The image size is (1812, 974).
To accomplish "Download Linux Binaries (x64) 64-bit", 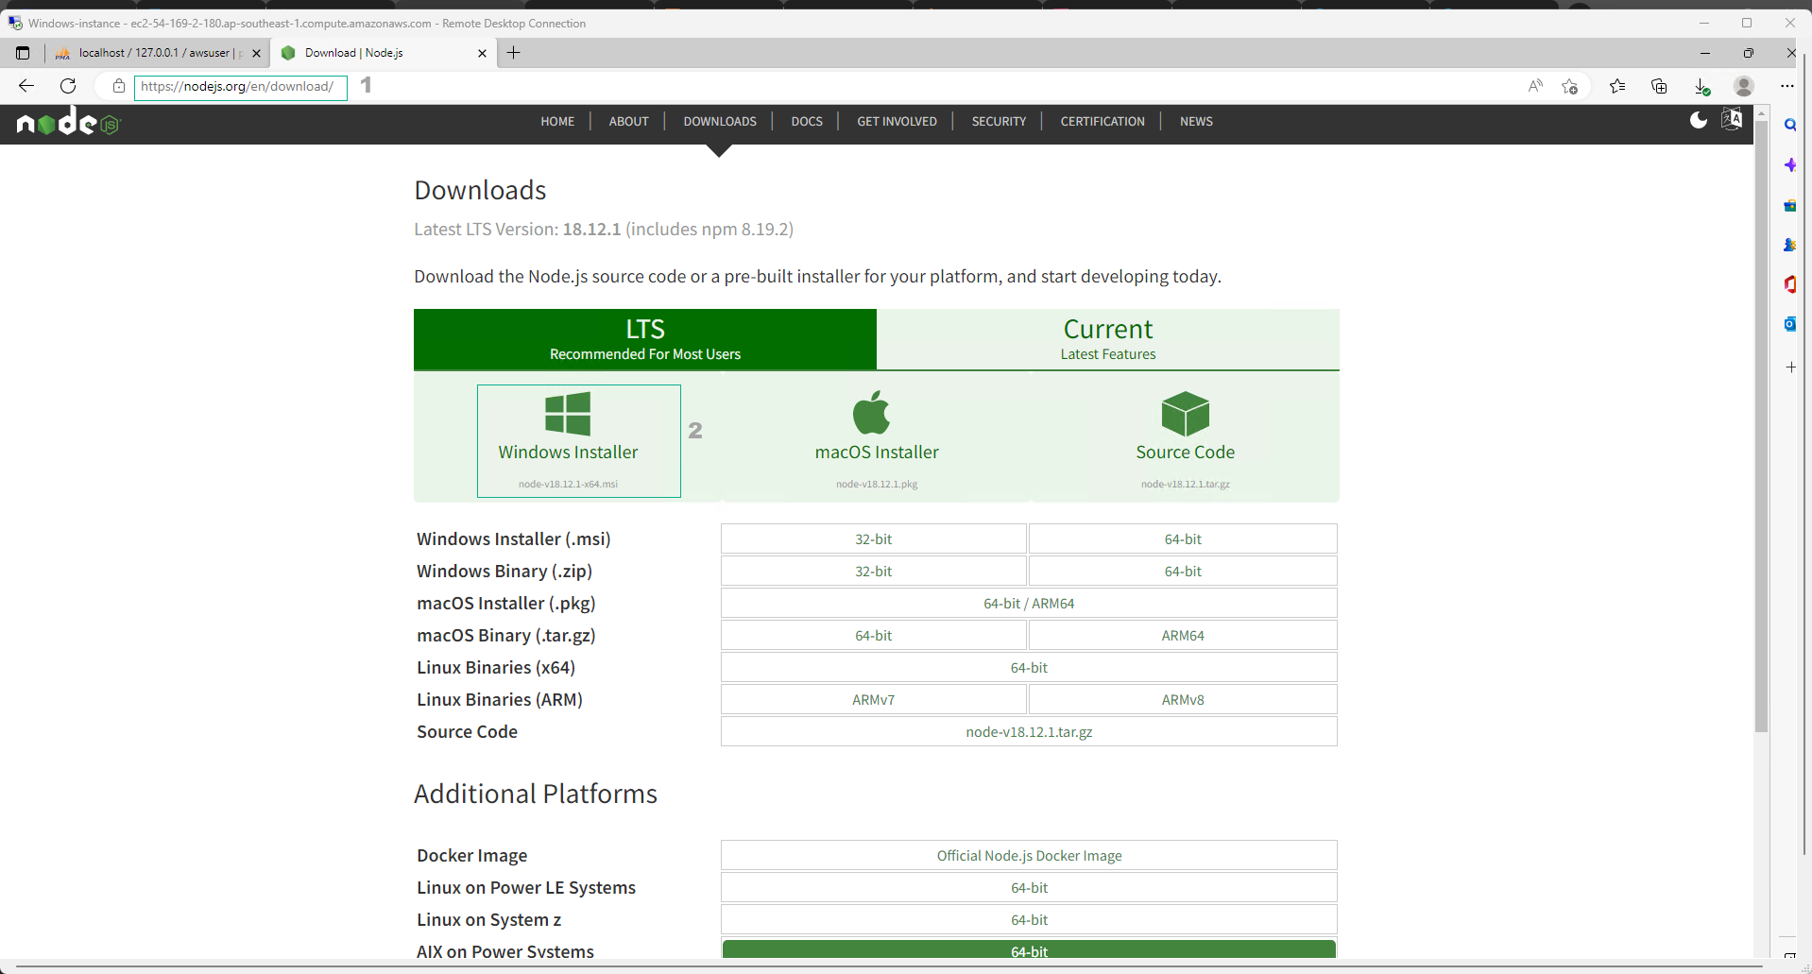I will [x=1029, y=668].
